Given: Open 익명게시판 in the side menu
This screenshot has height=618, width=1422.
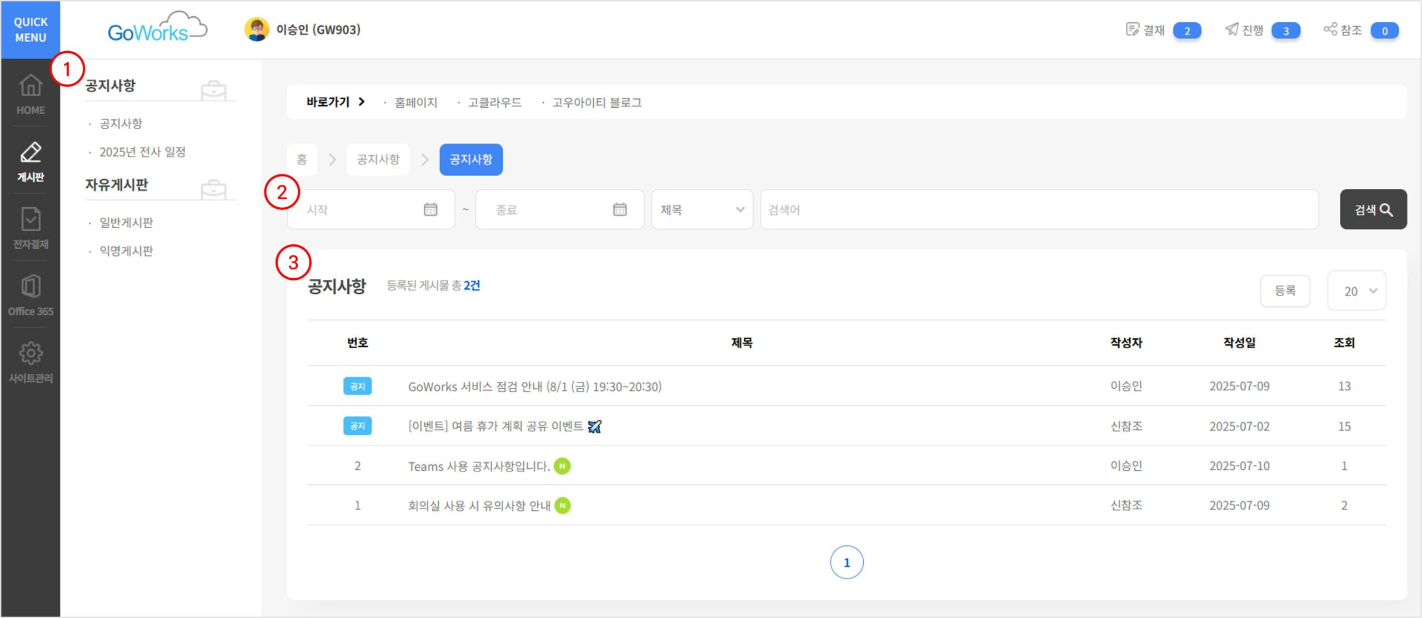Looking at the screenshot, I should point(126,251).
